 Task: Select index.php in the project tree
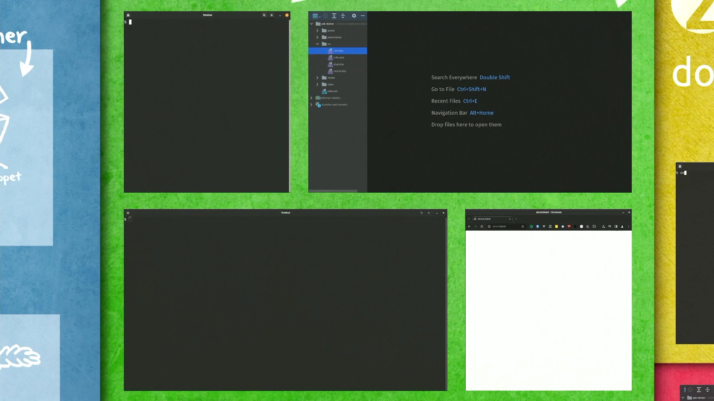[x=337, y=58]
